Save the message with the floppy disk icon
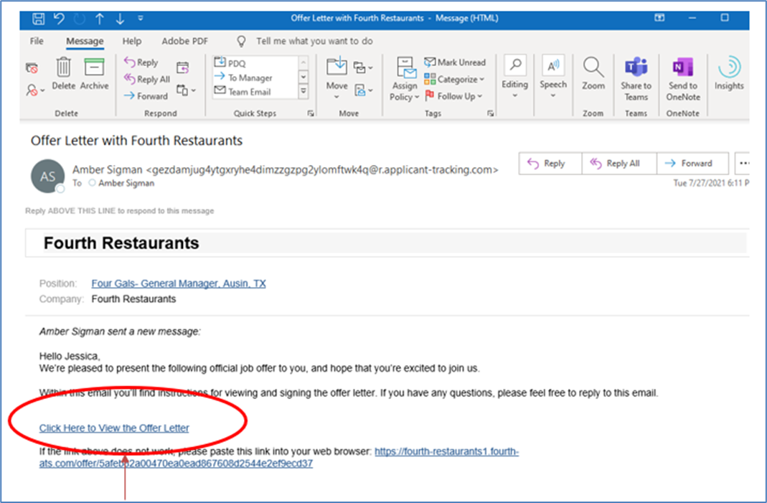Viewport: 767px width, 503px height. coord(38,19)
